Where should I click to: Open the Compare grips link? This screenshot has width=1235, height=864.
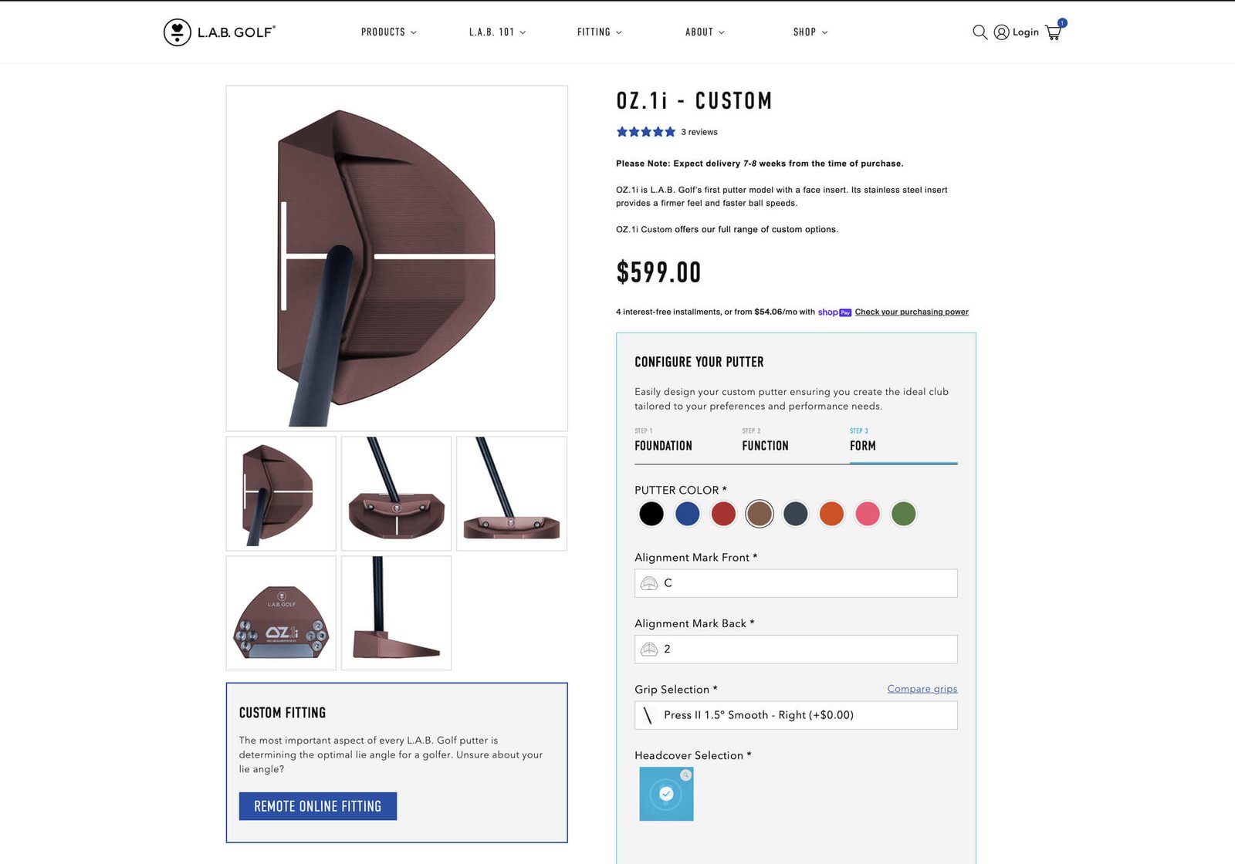[x=922, y=689]
